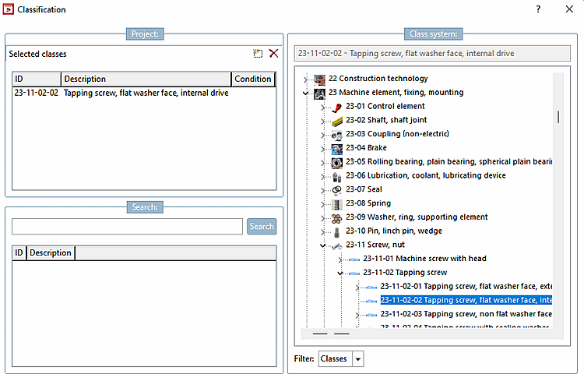Click the Search button
The height and width of the screenshot is (374, 584).
point(262,227)
